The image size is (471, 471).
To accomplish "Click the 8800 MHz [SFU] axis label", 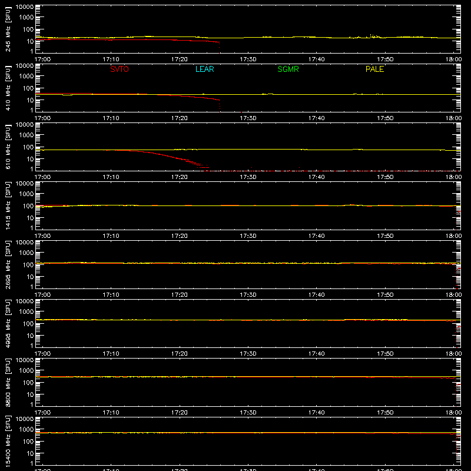I will tap(8, 382).
